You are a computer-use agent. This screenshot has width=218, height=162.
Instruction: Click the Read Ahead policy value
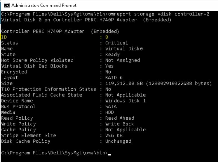(120, 118)
